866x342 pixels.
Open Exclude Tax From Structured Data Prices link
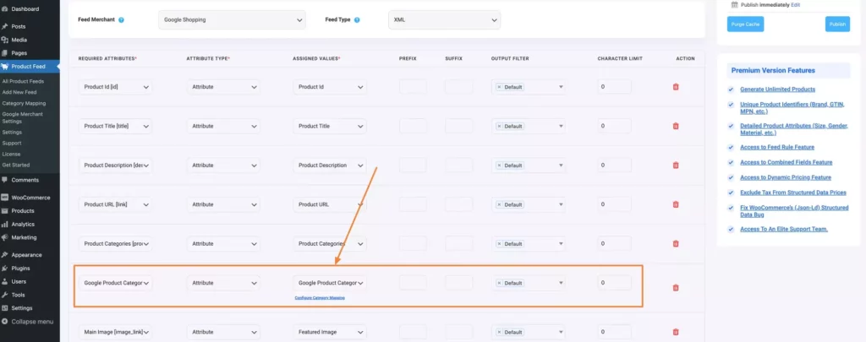click(x=793, y=193)
